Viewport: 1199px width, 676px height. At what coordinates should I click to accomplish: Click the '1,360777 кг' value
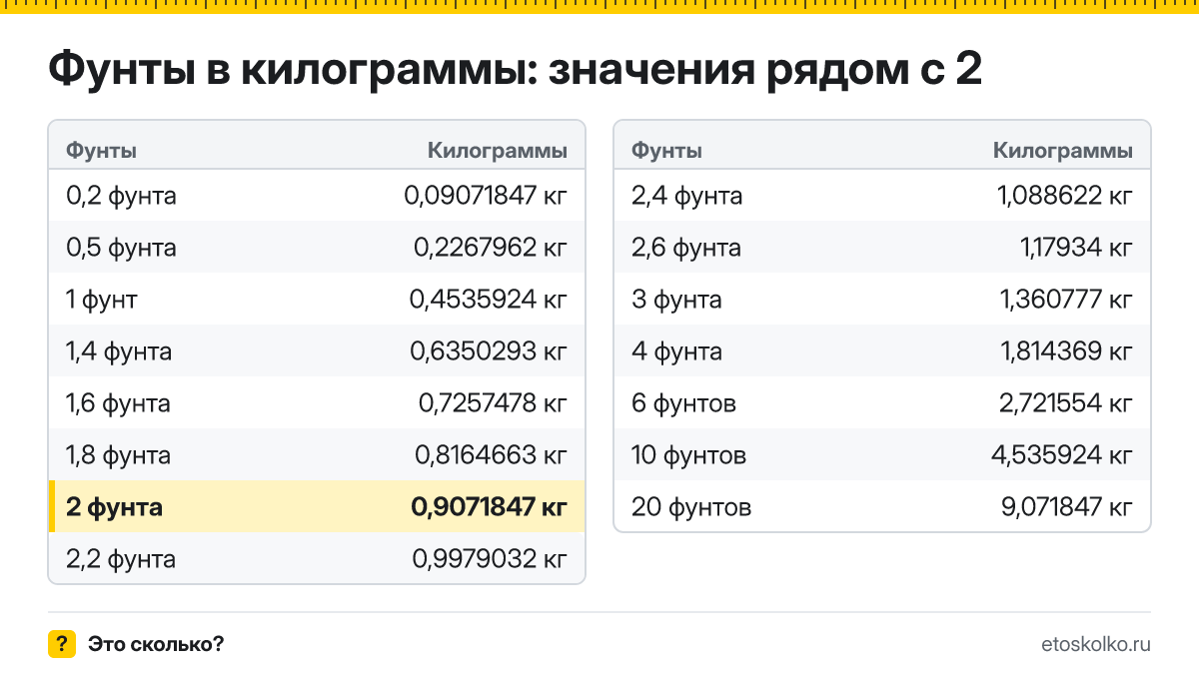point(1066,300)
